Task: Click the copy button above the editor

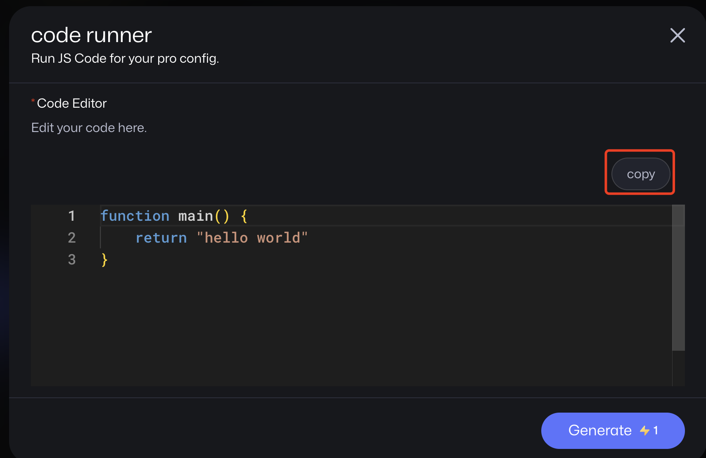Action: (x=640, y=174)
